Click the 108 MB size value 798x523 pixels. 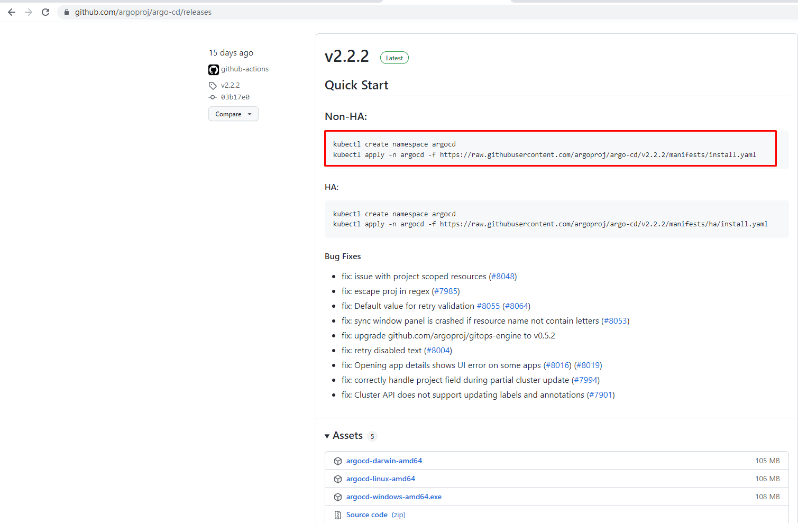[x=767, y=497]
